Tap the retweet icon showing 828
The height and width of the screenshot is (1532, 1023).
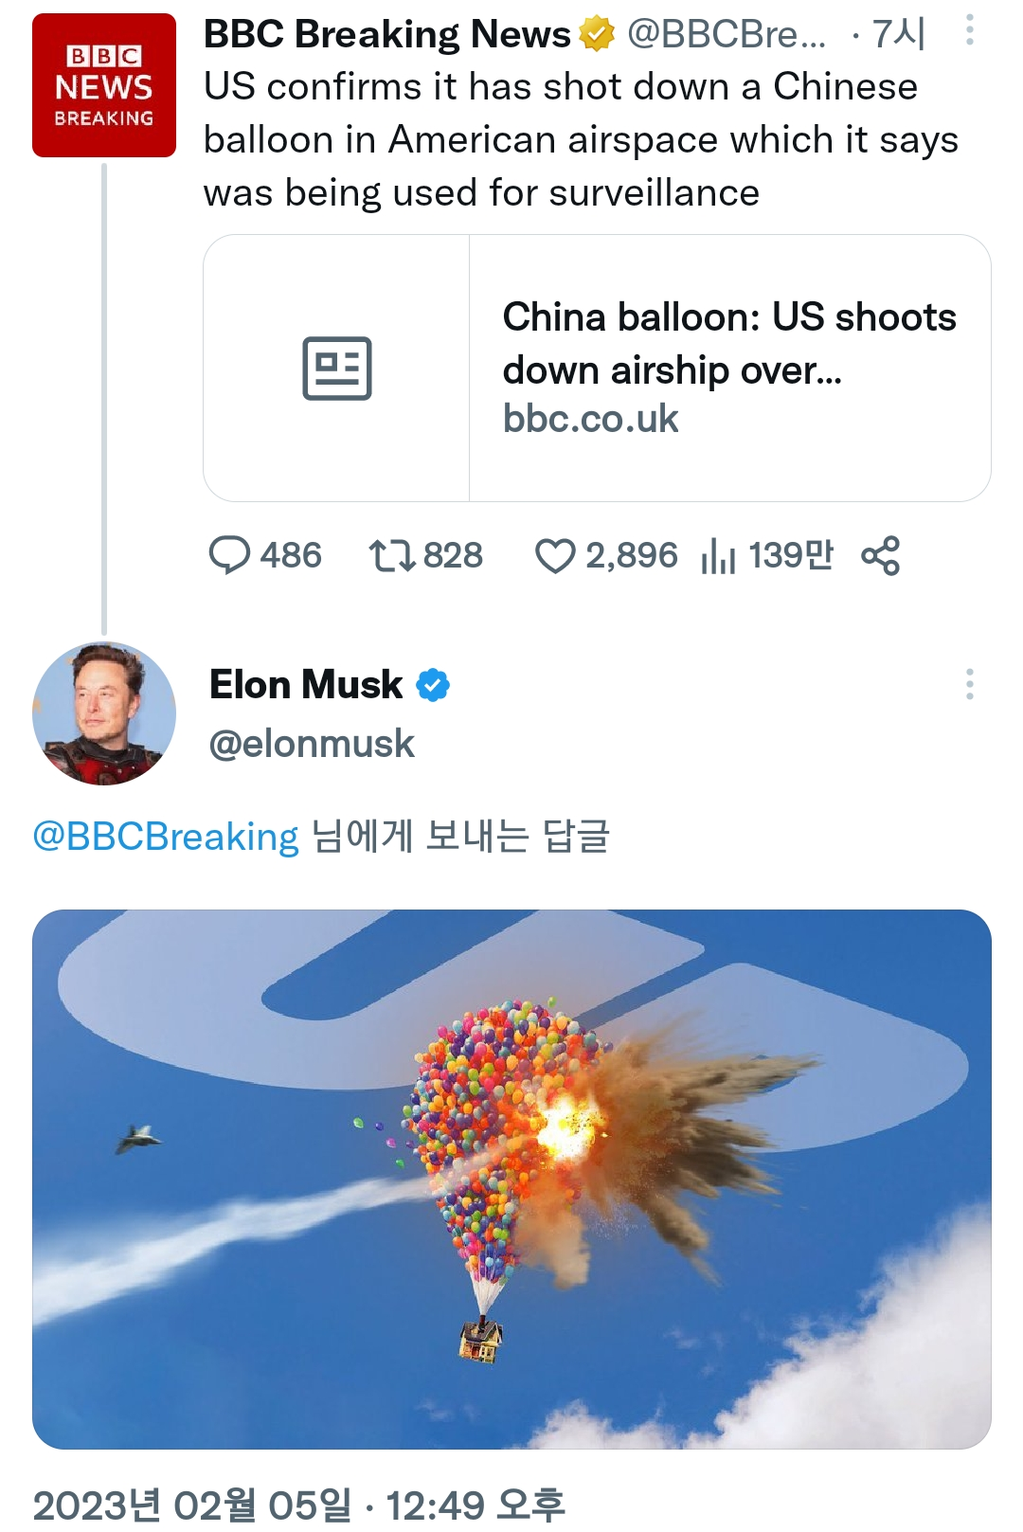[392, 555]
